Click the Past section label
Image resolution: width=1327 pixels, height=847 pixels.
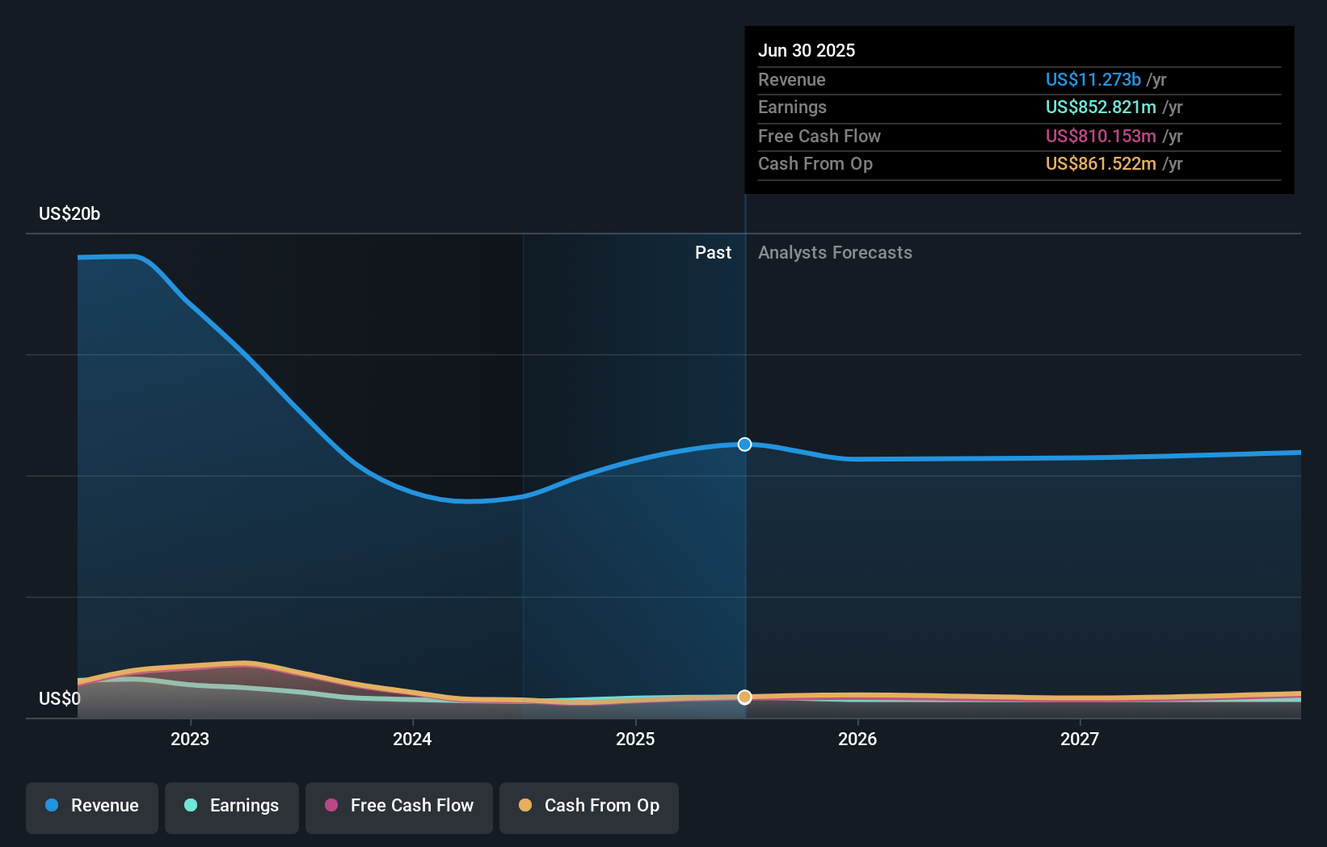713,252
